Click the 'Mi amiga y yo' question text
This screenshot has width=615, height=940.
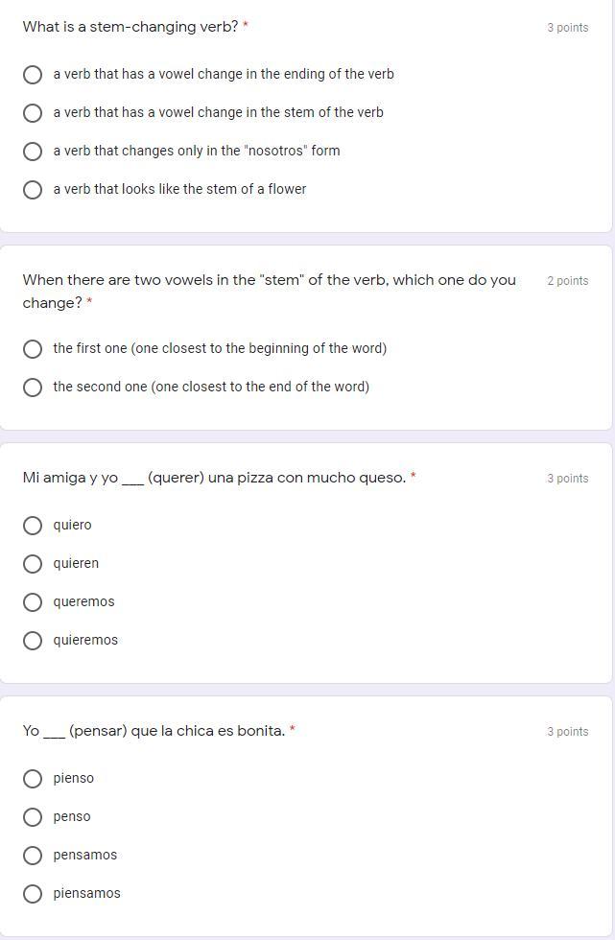(x=214, y=478)
